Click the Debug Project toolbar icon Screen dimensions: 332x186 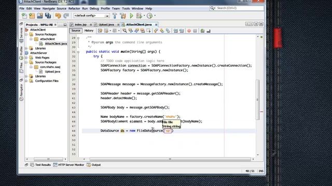(x=139, y=16)
